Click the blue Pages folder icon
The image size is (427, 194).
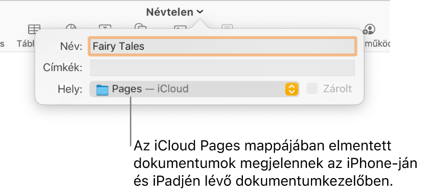(102, 89)
